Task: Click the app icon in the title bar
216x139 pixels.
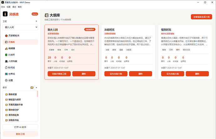Action: 3,2
